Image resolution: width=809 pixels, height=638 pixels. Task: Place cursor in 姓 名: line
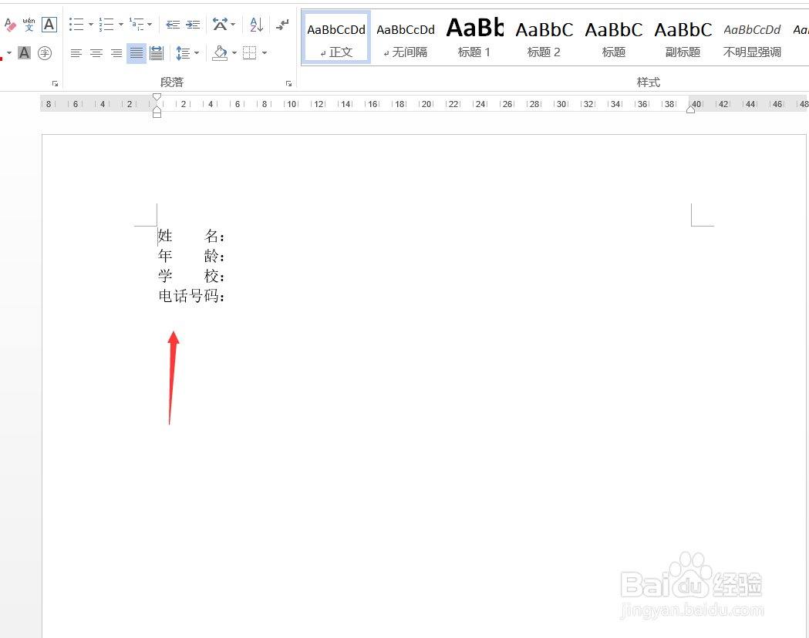(191, 236)
